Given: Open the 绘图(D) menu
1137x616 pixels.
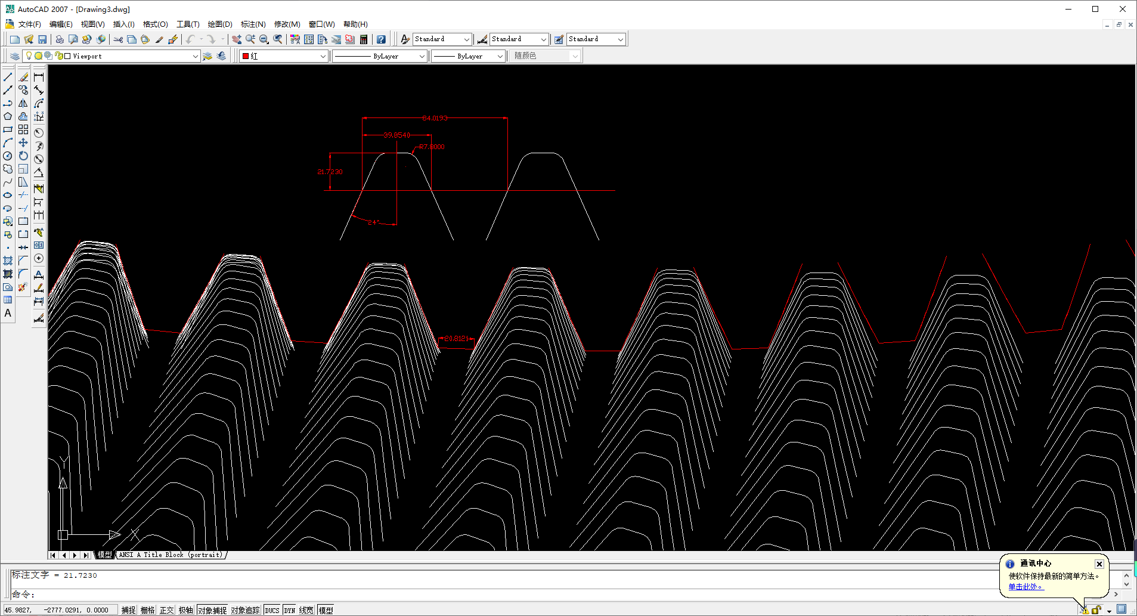Looking at the screenshot, I should tap(220, 24).
